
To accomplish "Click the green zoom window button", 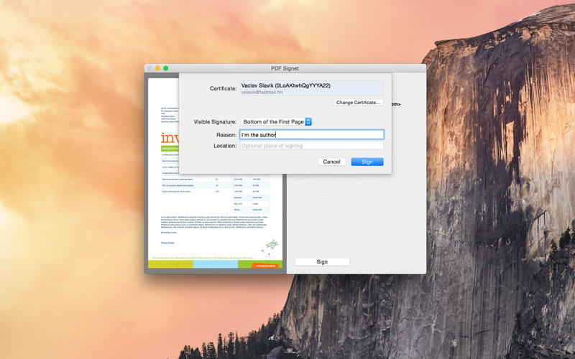I will tap(166, 68).
